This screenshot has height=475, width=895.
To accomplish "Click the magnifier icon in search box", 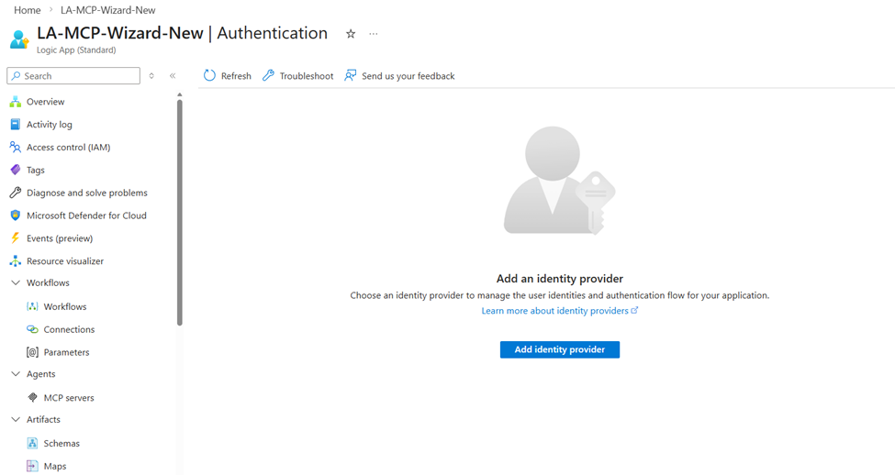I will (16, 76).
